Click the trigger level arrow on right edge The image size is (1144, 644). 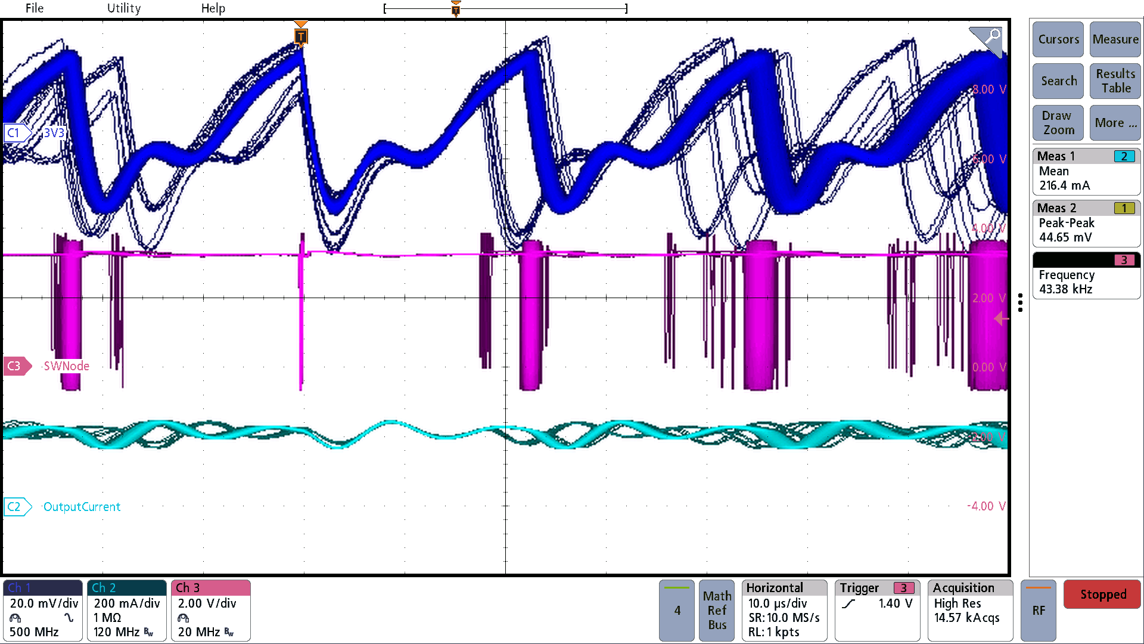[1002, 319]
